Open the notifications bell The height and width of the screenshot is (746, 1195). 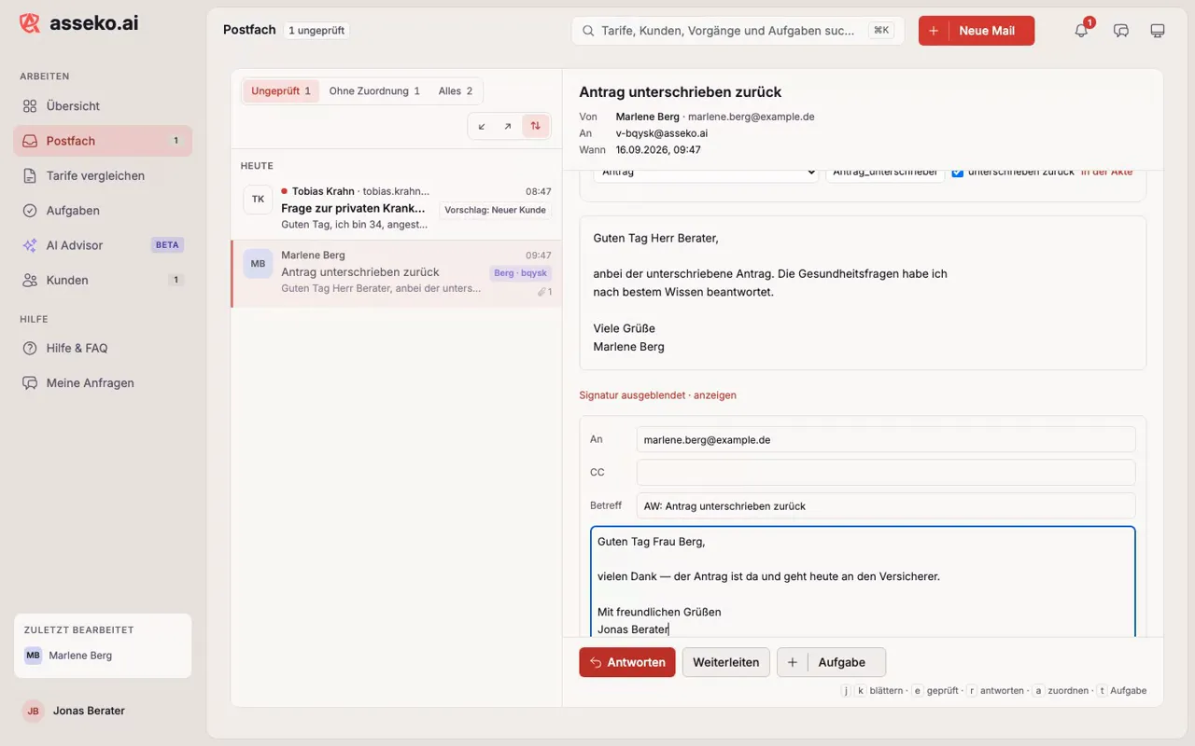pyautogui.click(x=1081, y=31)
